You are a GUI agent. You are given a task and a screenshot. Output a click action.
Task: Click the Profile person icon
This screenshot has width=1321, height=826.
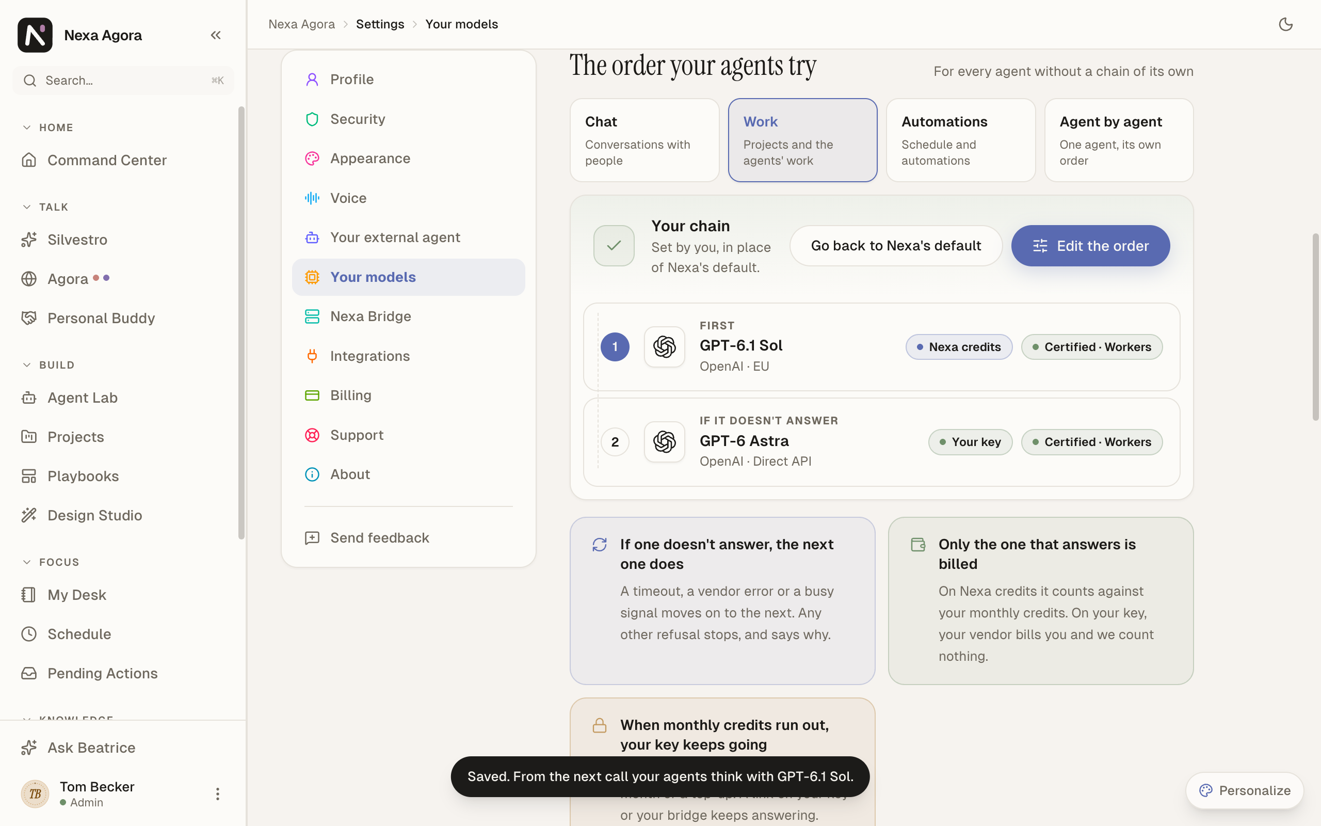click(312, 79)
